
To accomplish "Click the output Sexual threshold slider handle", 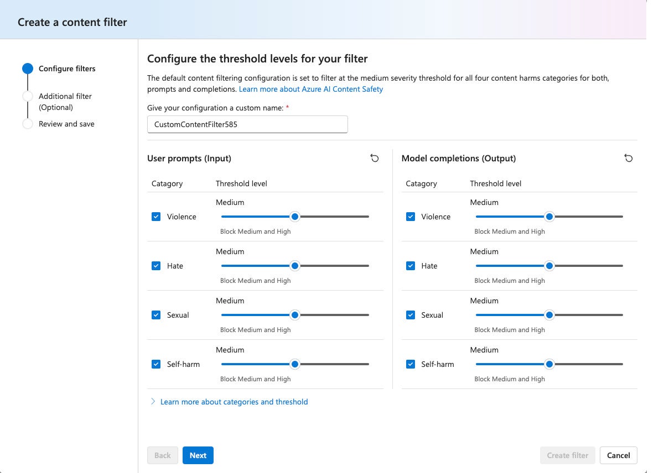I will pyautogui.click(x=549, y=315).
